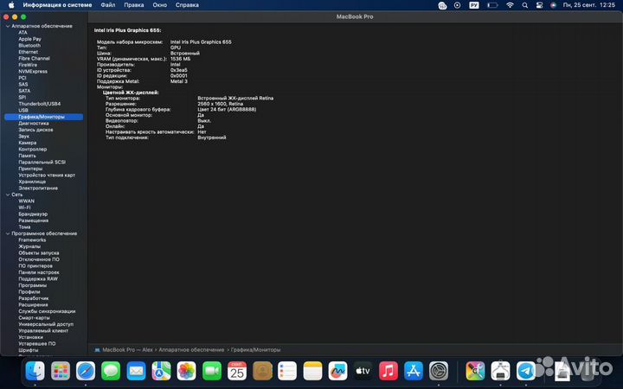The width and height of the screenshot is (623, 389).
Task: Open the App Store icon
Action: (x=414, y=371)
